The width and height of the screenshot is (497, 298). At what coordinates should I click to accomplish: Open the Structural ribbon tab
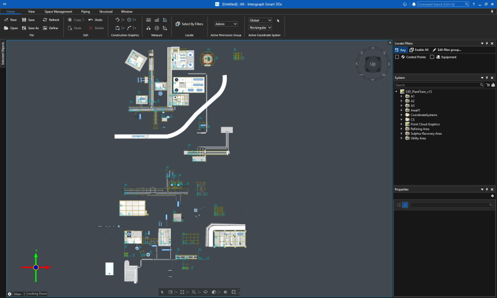click(x=106, y=11)
